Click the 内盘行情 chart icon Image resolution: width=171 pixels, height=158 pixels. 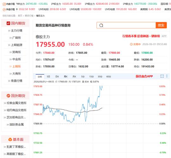(x=4, y=4)
